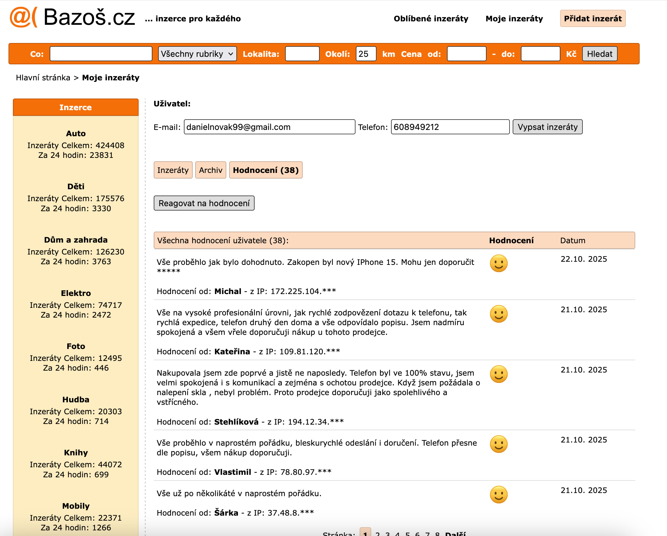
Task: Focus the Co search input field
Action: tap(101, 54)
